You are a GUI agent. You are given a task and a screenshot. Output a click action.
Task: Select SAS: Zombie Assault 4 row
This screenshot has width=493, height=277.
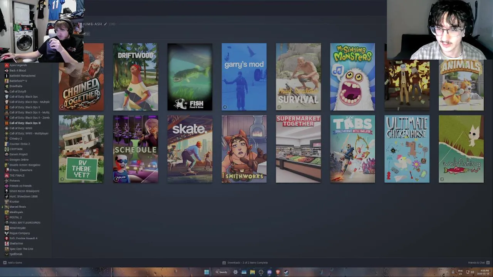tap(26, 238)
